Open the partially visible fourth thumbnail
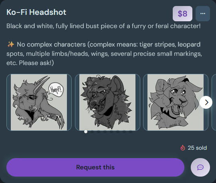Viewport: 216px width, 183px height. [214, 102]
